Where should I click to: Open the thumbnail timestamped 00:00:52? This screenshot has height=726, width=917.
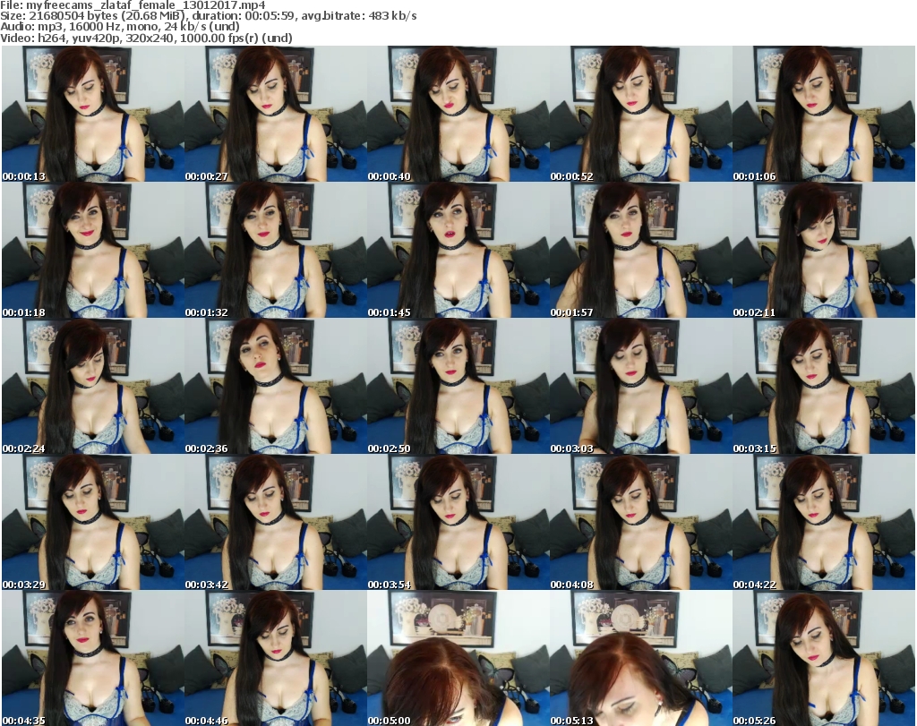pyautogui.click(x=640, y=114)
